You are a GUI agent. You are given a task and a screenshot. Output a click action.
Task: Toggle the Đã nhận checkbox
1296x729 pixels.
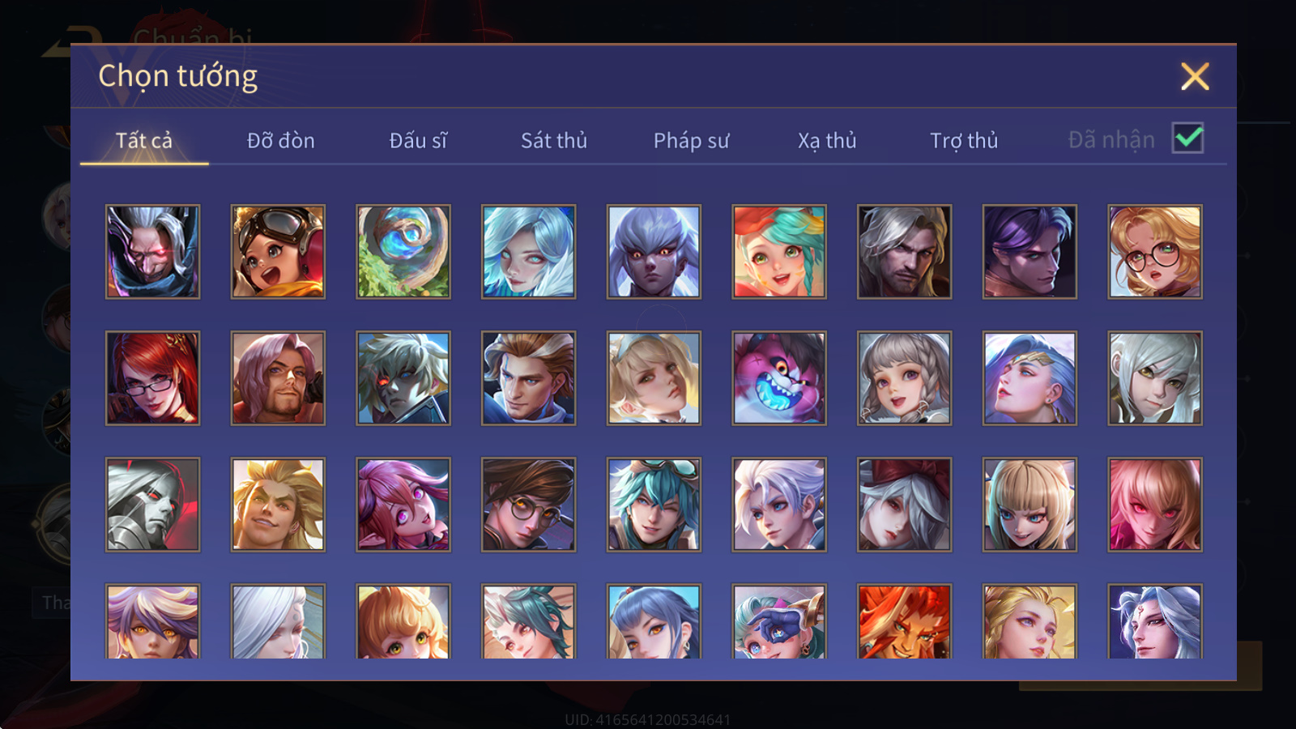click(1187, 139)
